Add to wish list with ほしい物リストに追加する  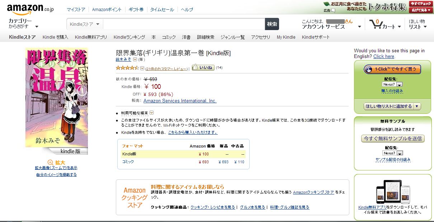coord(388,106)
